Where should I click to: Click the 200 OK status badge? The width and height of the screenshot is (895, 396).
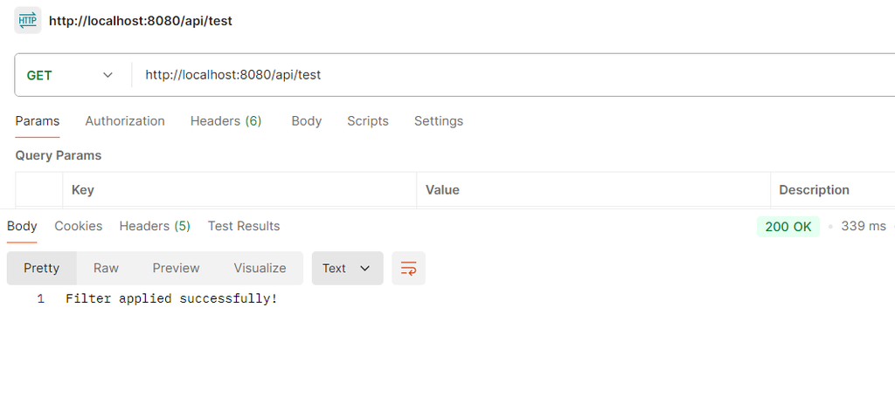click(788, 227)
